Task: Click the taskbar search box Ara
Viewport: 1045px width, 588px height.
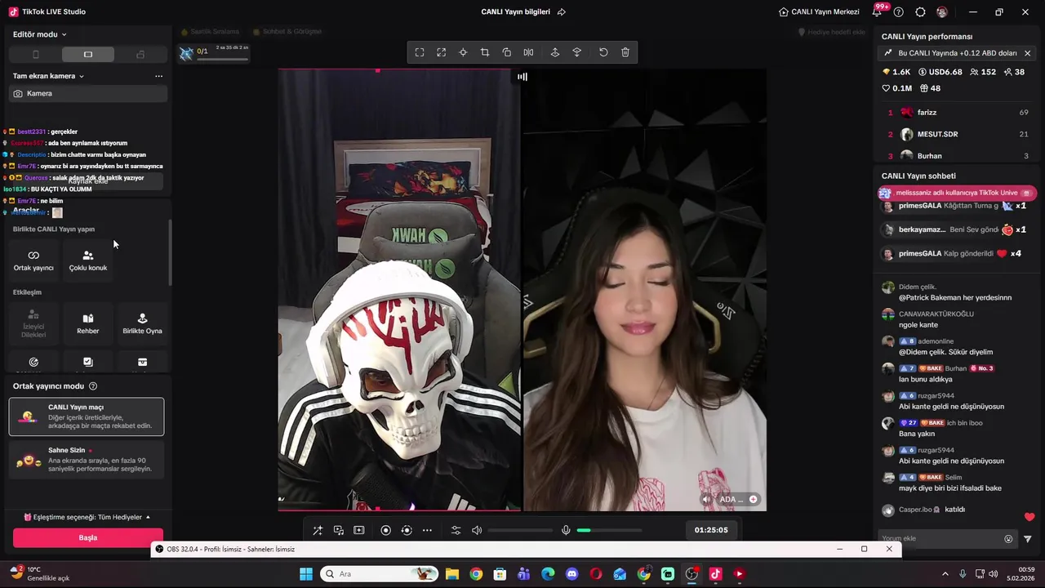Action: click(378, 574)
